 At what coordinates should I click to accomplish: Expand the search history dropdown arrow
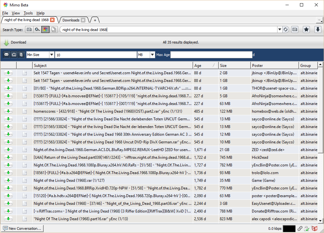(x=279, y=29)
